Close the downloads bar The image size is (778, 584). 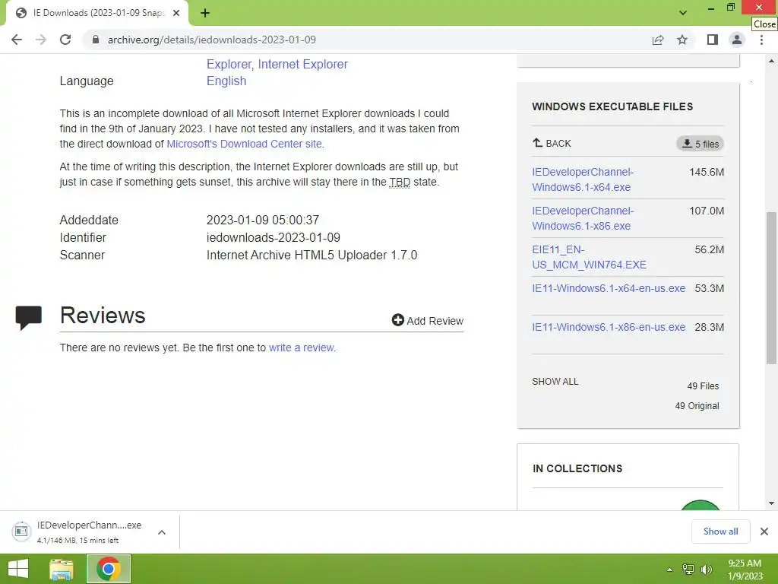click(x=764, y=532)
